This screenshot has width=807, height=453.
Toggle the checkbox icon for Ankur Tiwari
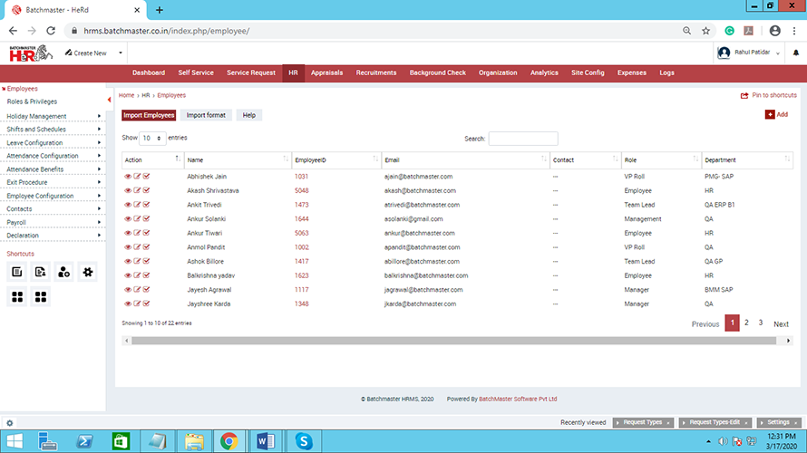[146, 234]
